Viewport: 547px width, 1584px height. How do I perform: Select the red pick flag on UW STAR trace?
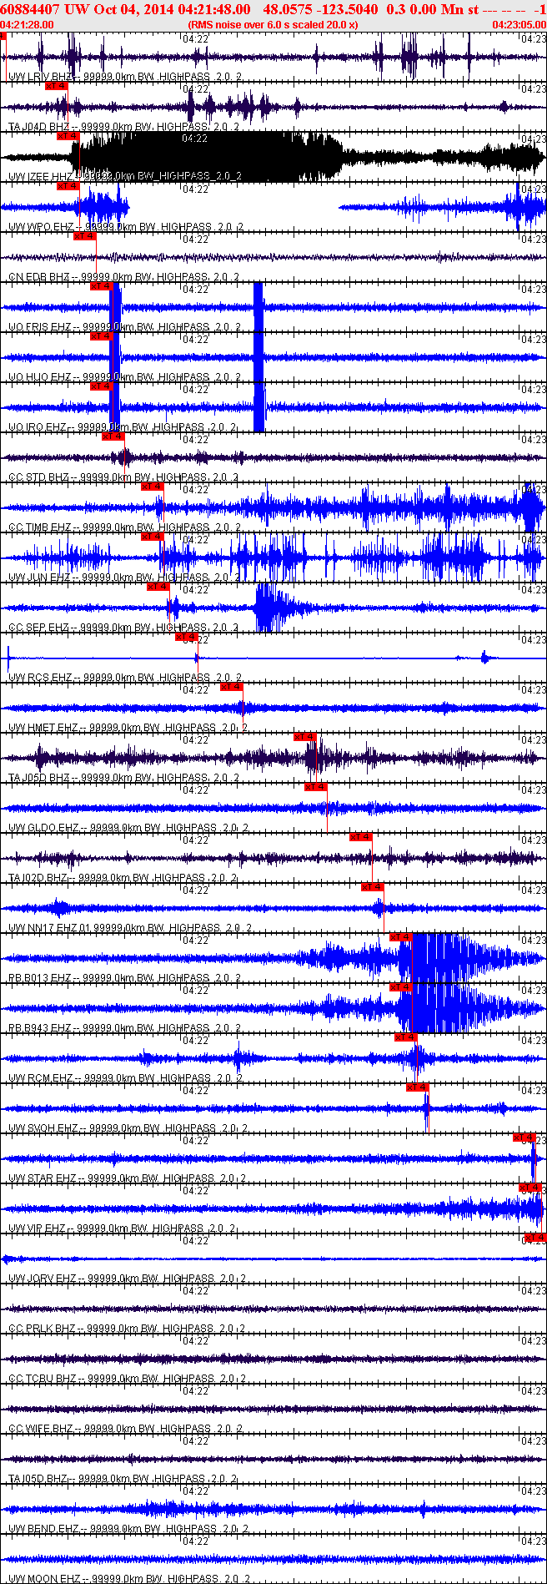point(524,1137)
